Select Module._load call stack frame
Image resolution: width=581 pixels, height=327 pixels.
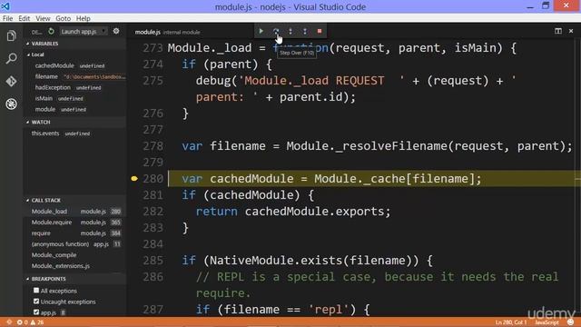click(75, 212)
